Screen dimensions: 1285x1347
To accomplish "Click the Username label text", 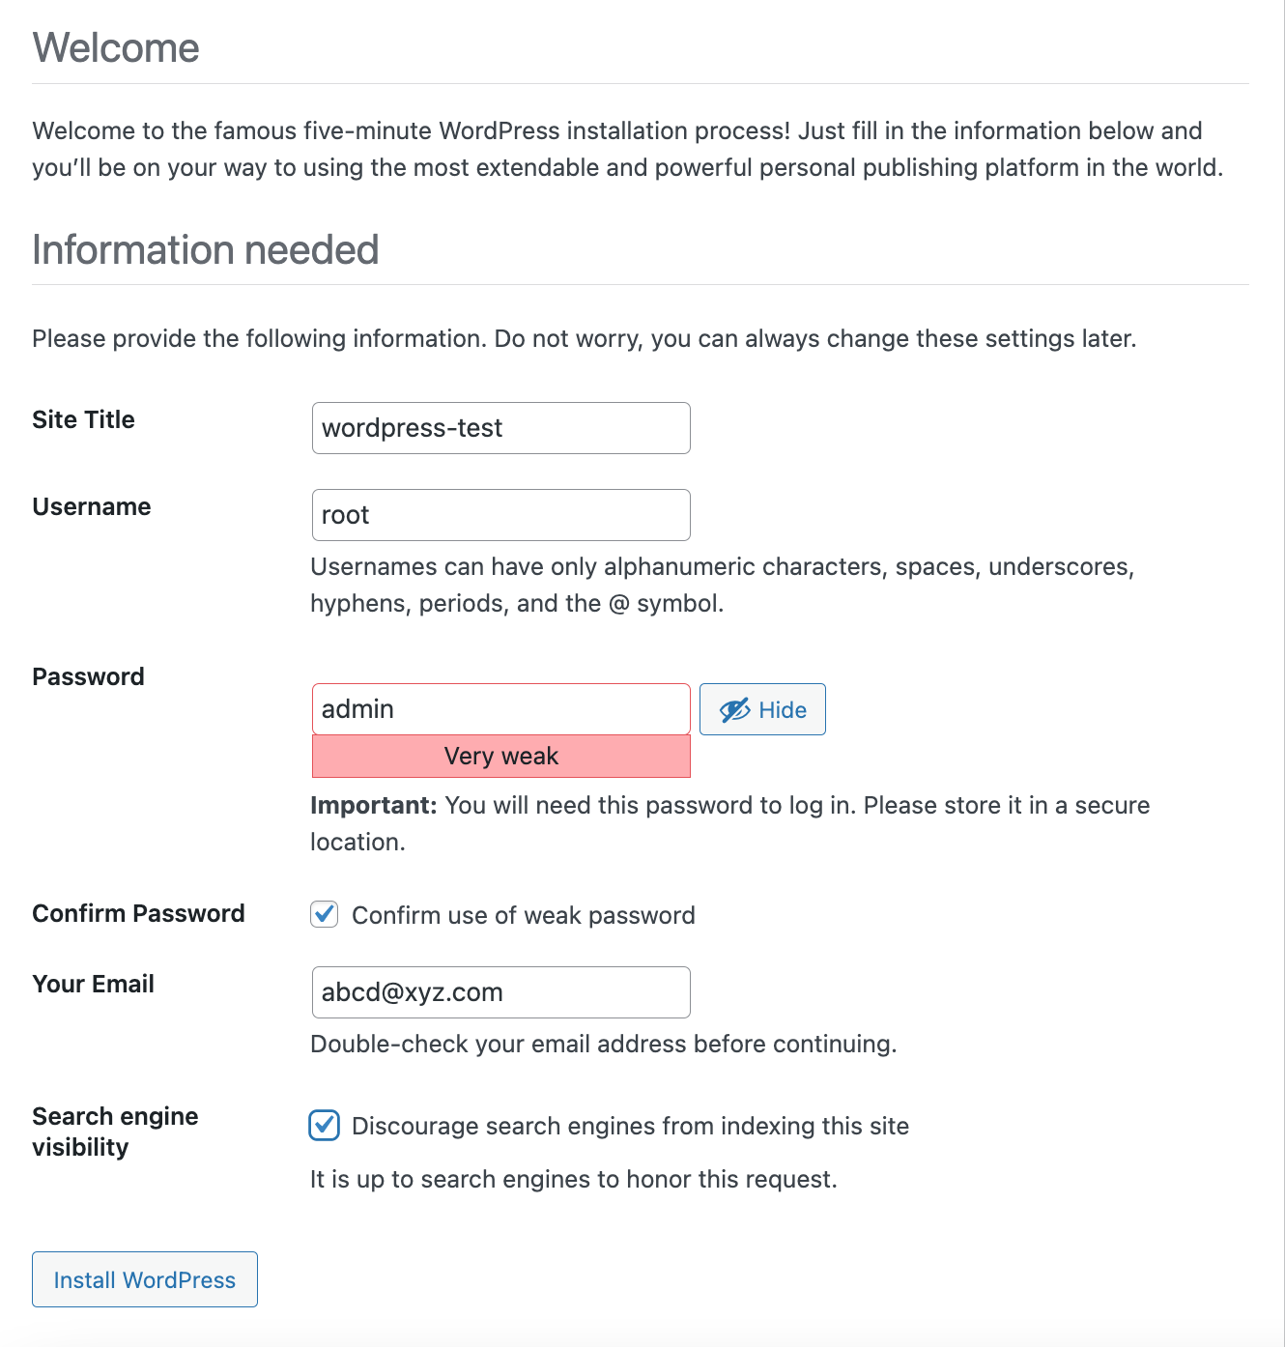I will click(92, 506).
